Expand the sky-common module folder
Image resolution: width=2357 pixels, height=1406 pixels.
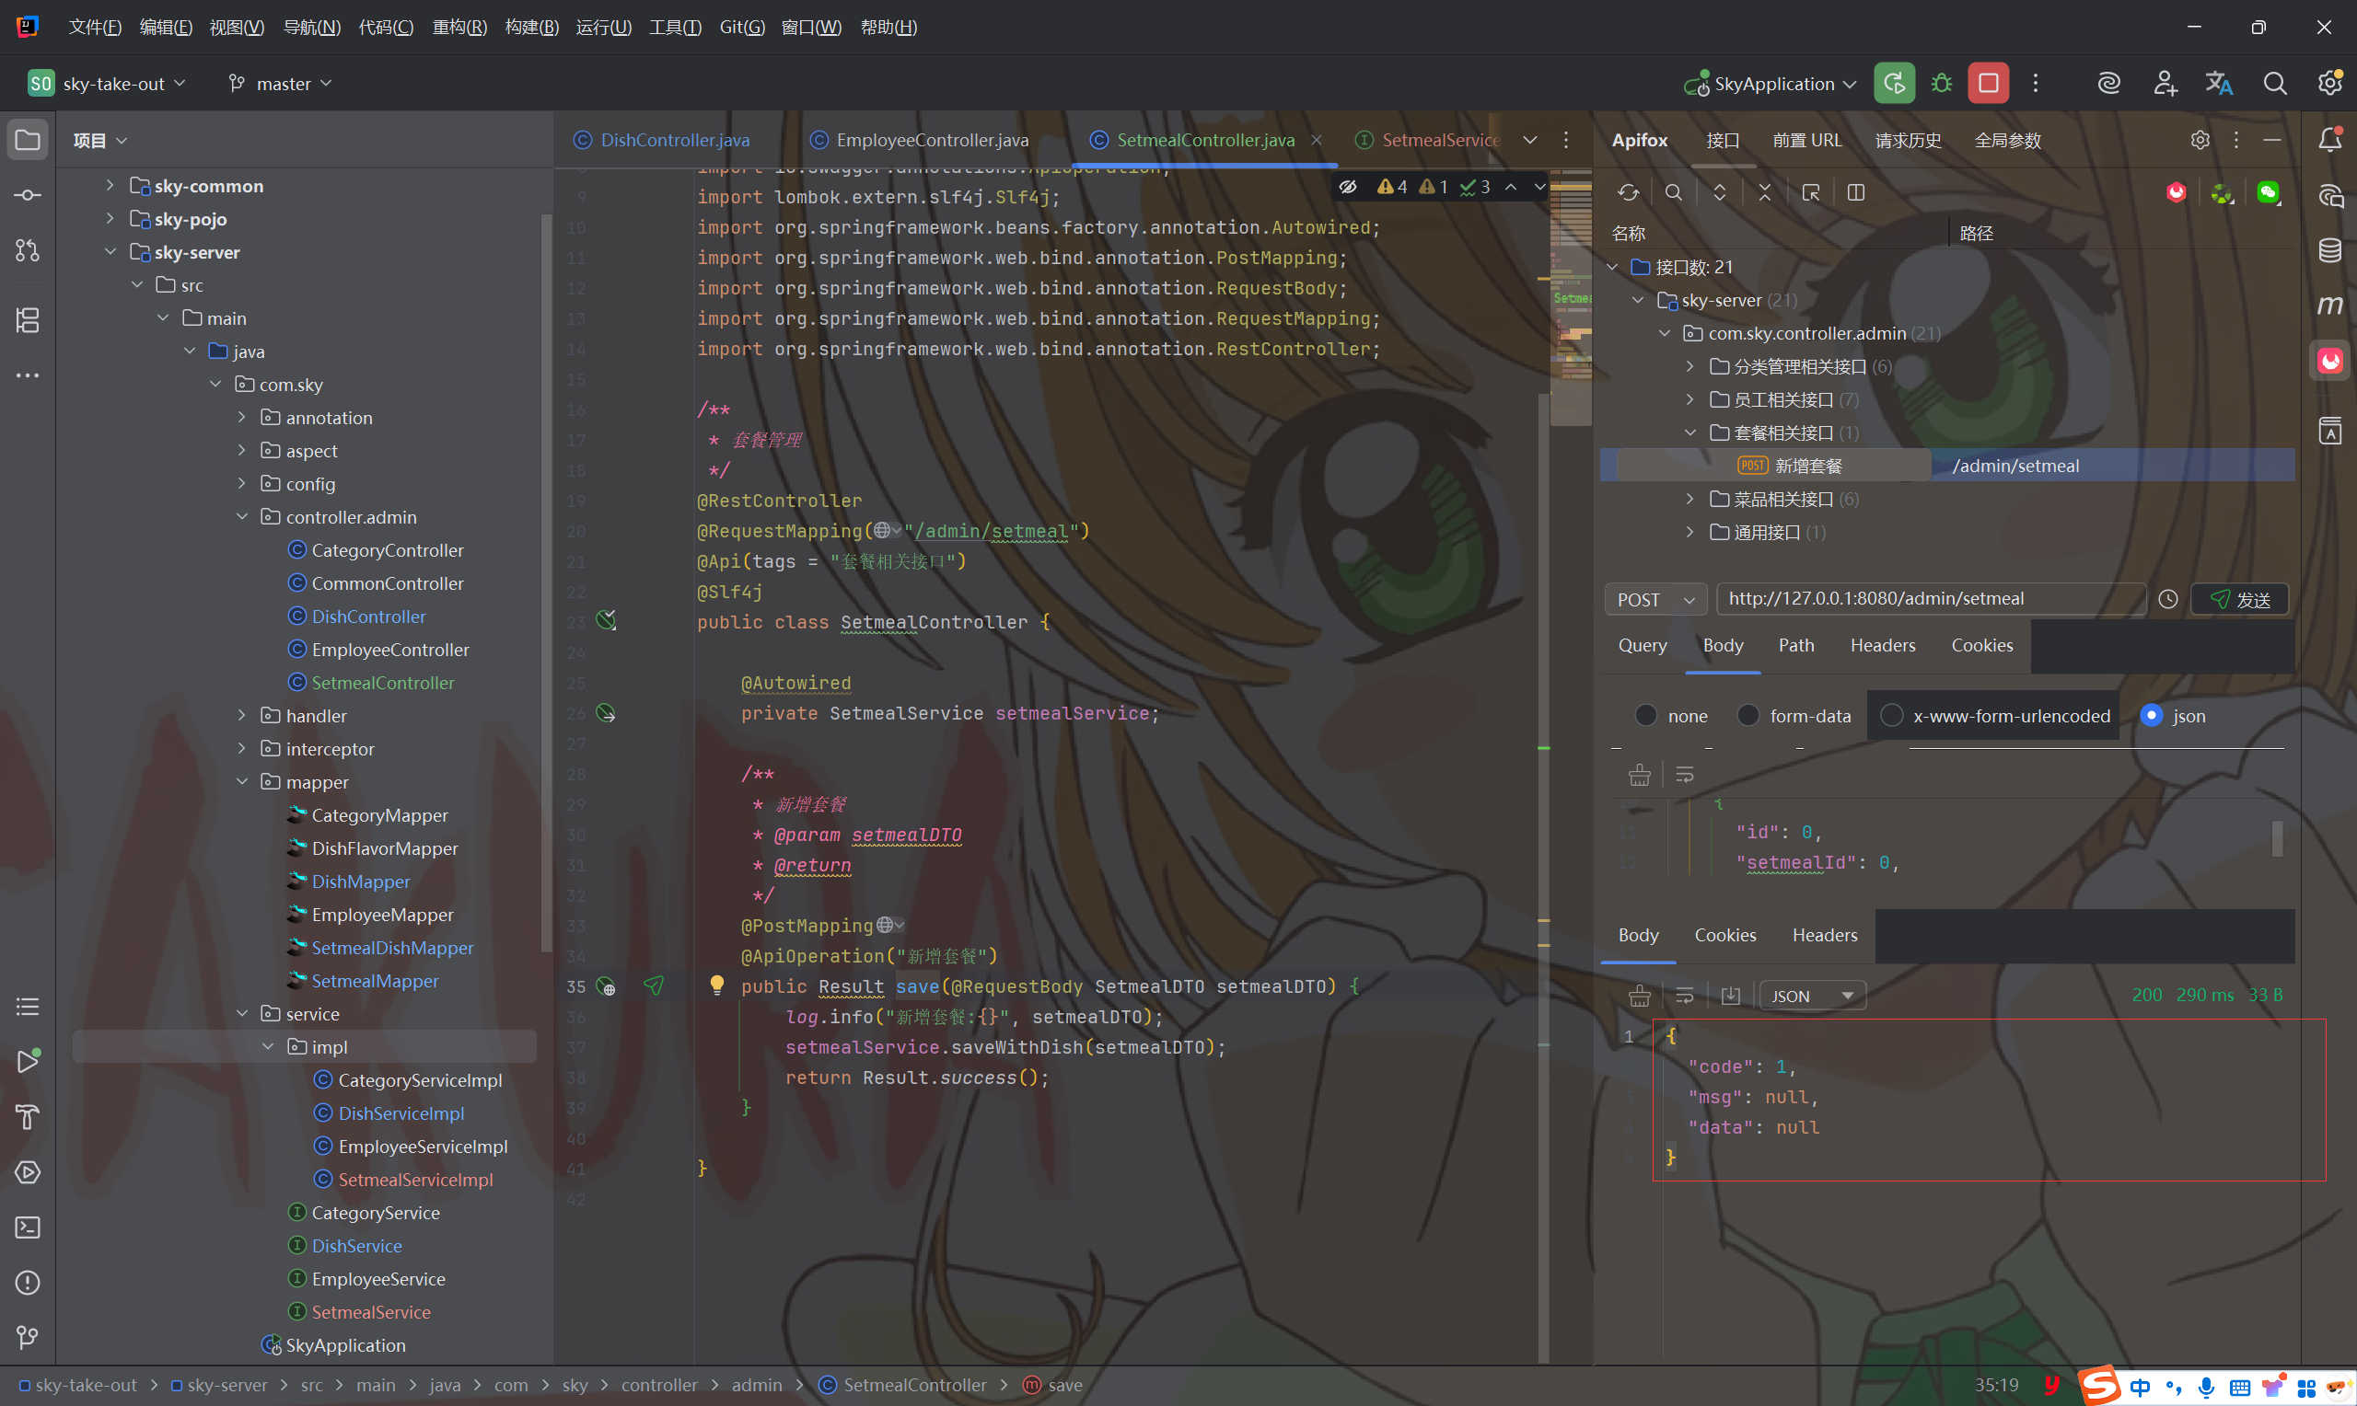tap(110, 186)
